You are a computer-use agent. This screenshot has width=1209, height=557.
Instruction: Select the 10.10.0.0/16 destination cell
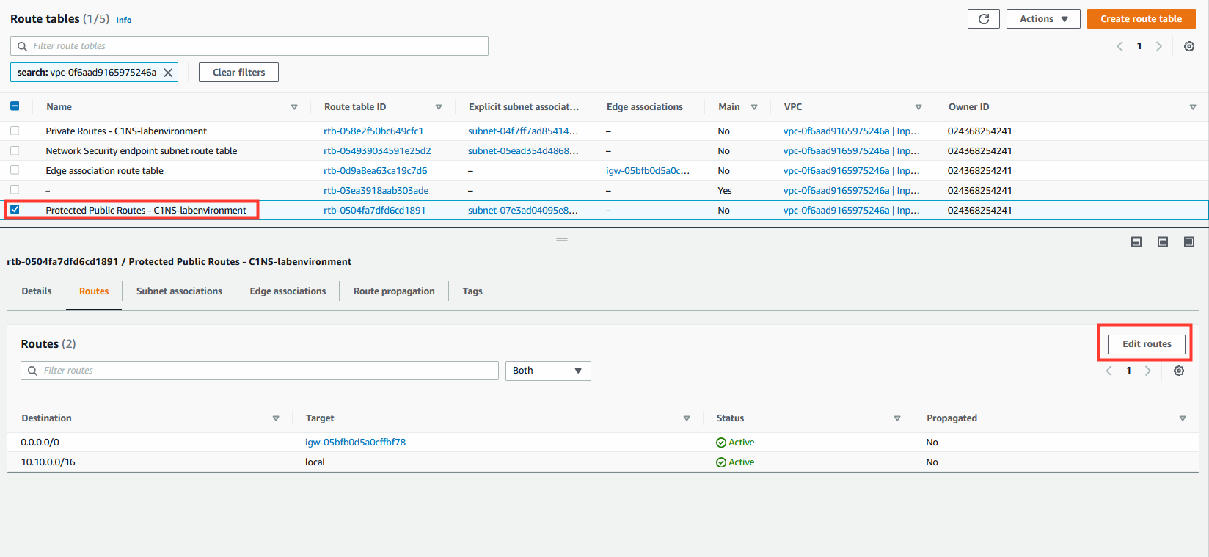coord(48,462)
